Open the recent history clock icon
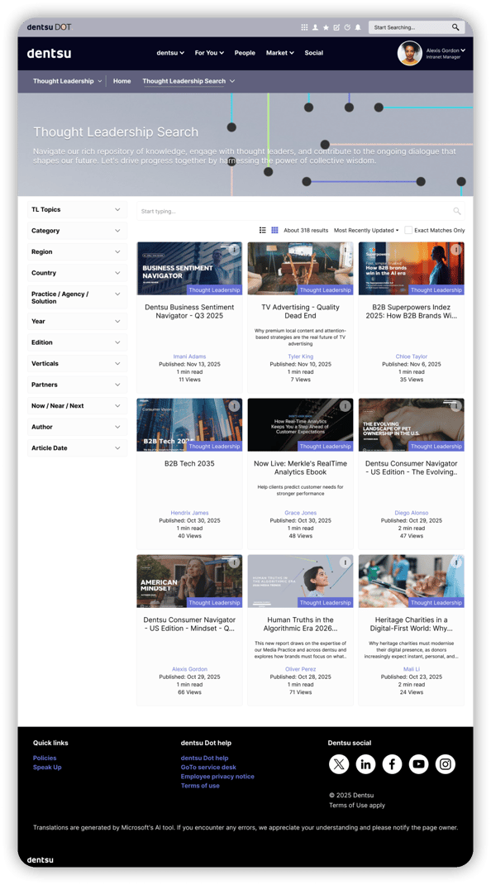Image resolution: width=491 pixels, height=885 pixels. (347, 27)
